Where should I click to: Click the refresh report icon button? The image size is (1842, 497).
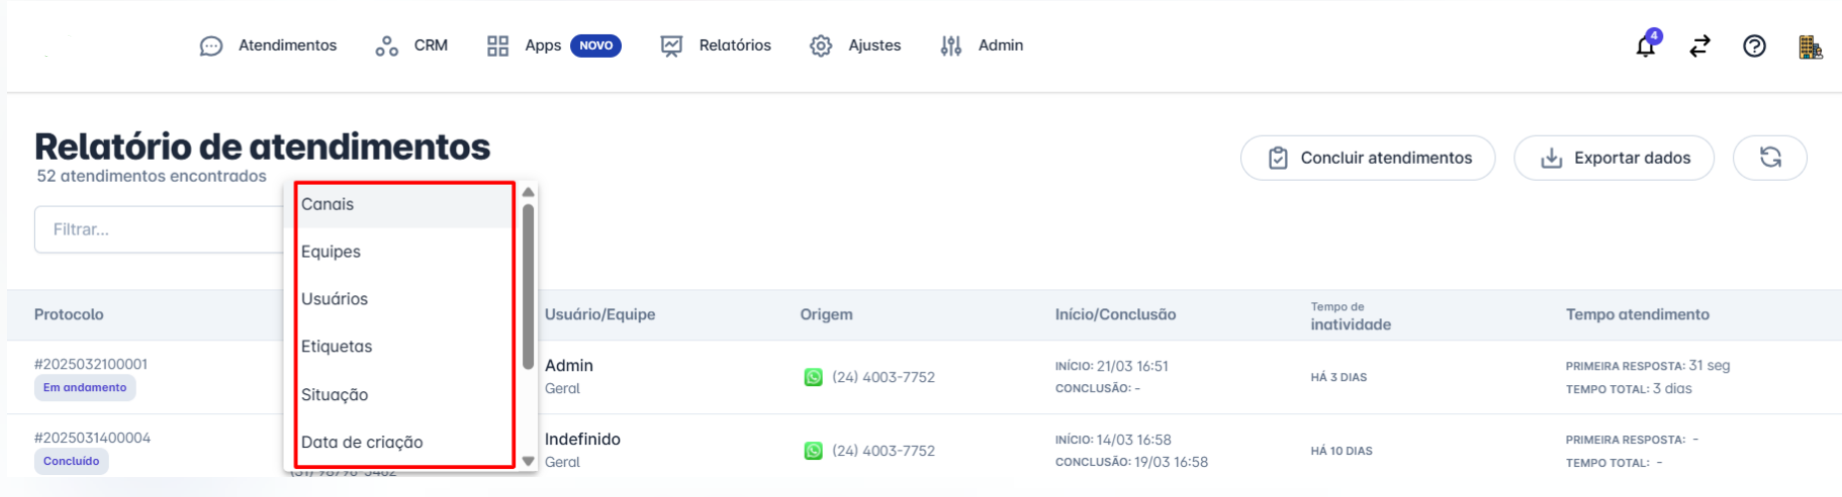point(1770,158)
